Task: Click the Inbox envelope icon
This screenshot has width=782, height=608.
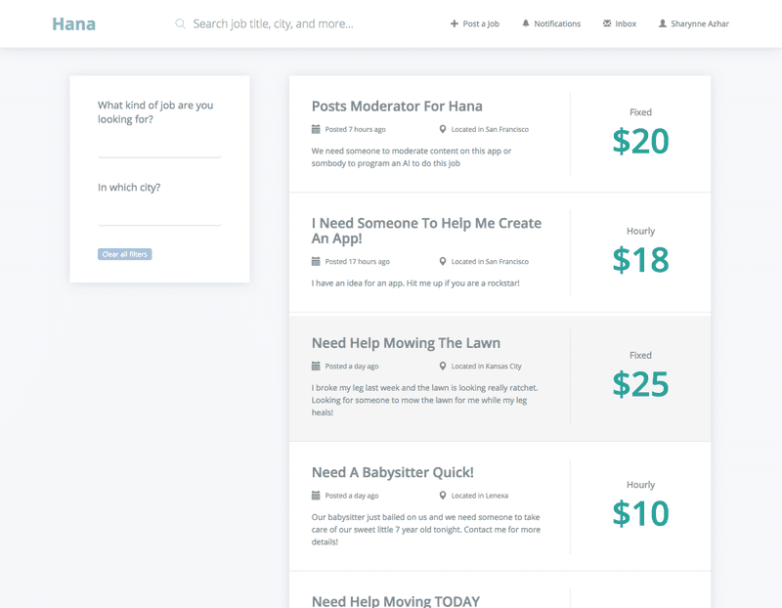Action: [607, 23]
